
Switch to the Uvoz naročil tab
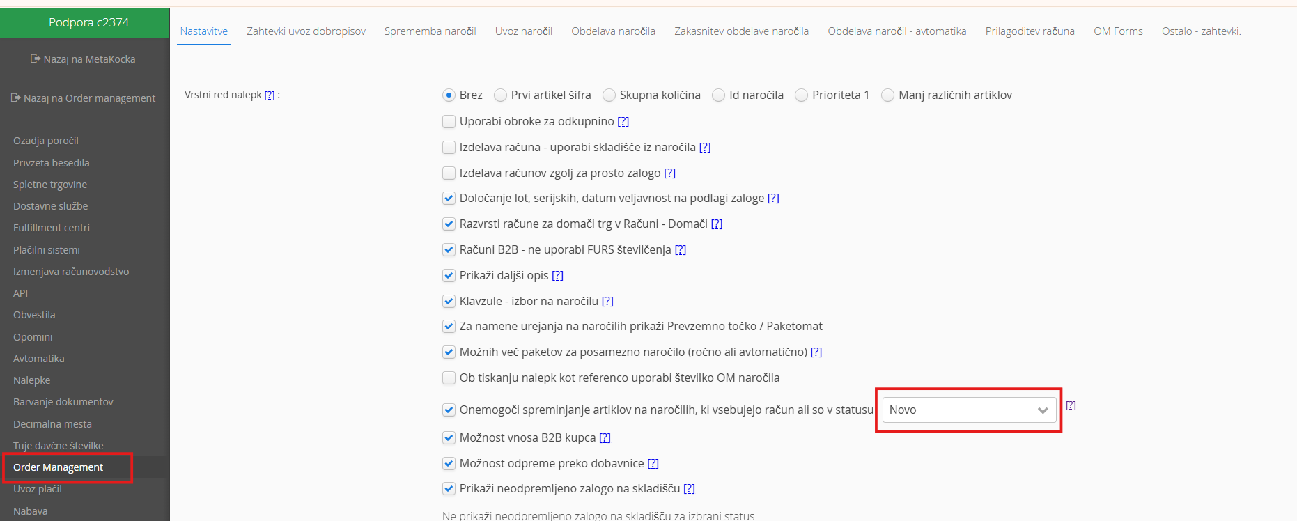coord(523,31)
